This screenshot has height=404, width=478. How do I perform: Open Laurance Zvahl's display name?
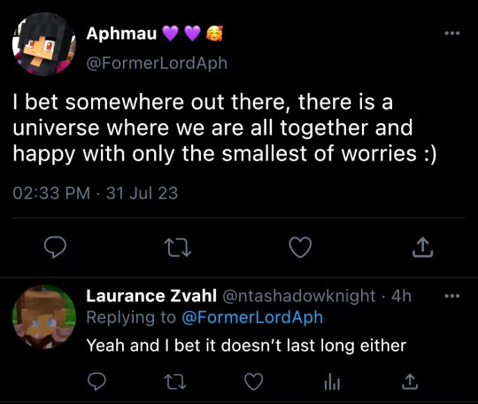point(151,296)
